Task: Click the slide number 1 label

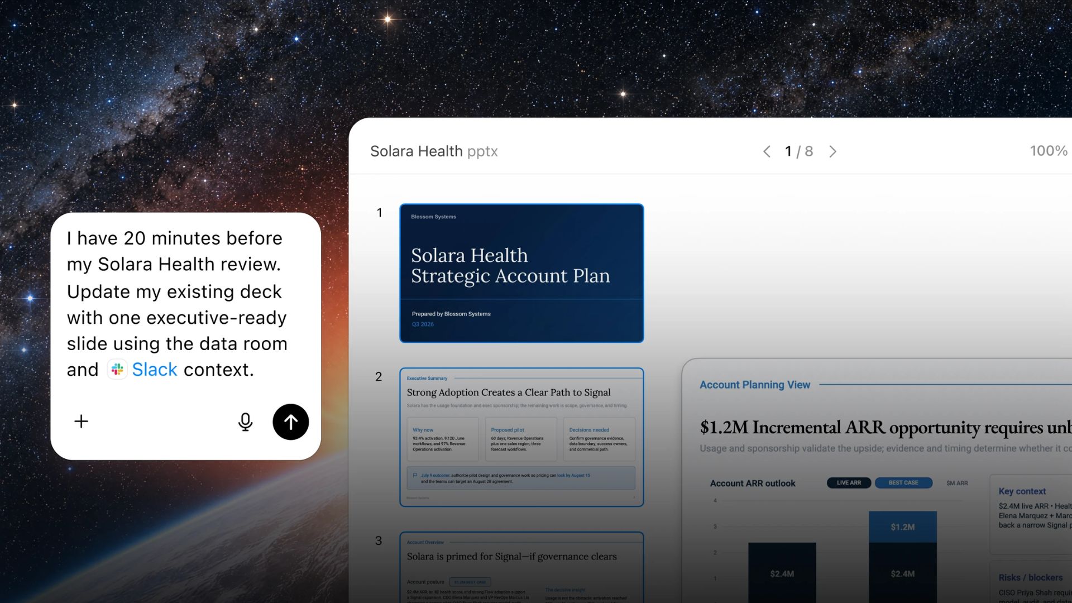Action: pos(380,213)
